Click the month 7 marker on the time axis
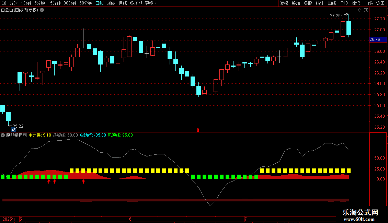388x223 pixels. [x=246, y=219]
